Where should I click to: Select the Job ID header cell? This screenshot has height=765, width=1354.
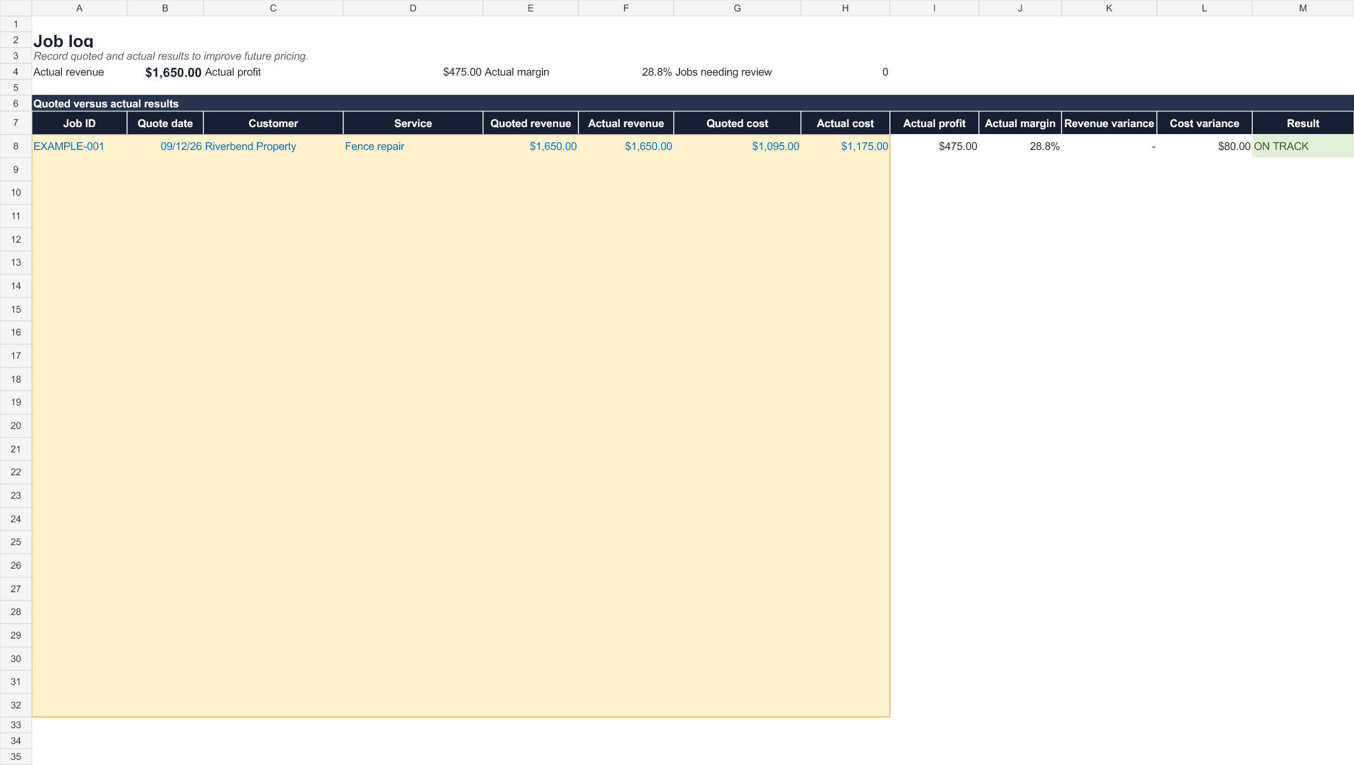(x=79, y=123)
